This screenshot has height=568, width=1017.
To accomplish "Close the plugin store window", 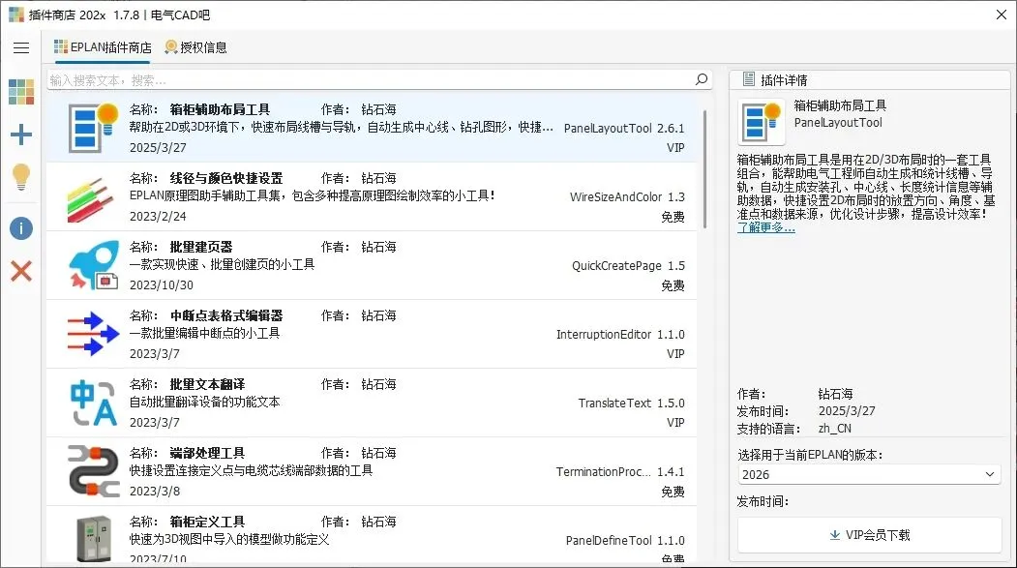I will tap(1002, 15).
